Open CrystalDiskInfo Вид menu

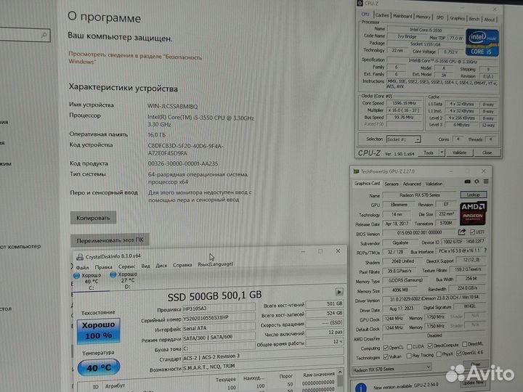click(145, 266)
